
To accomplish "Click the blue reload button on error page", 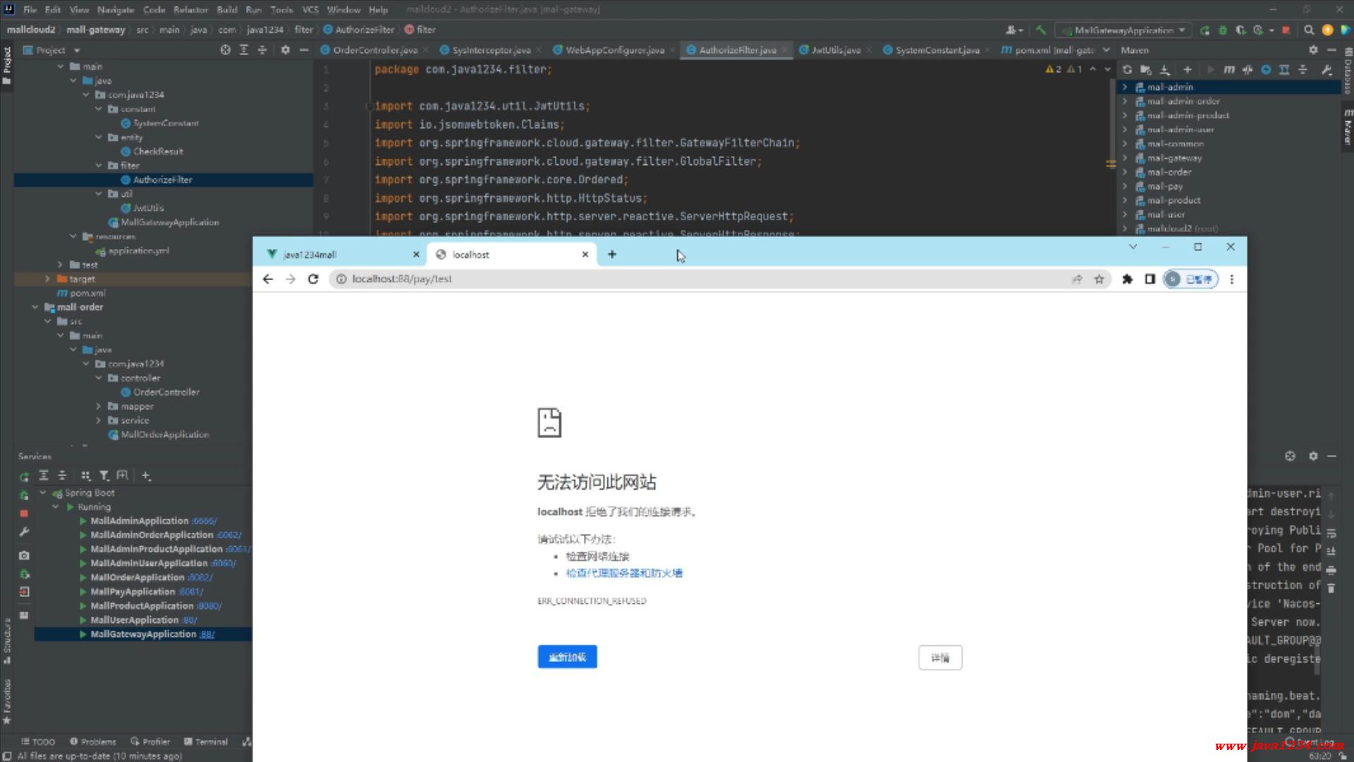I will point(567,657).
